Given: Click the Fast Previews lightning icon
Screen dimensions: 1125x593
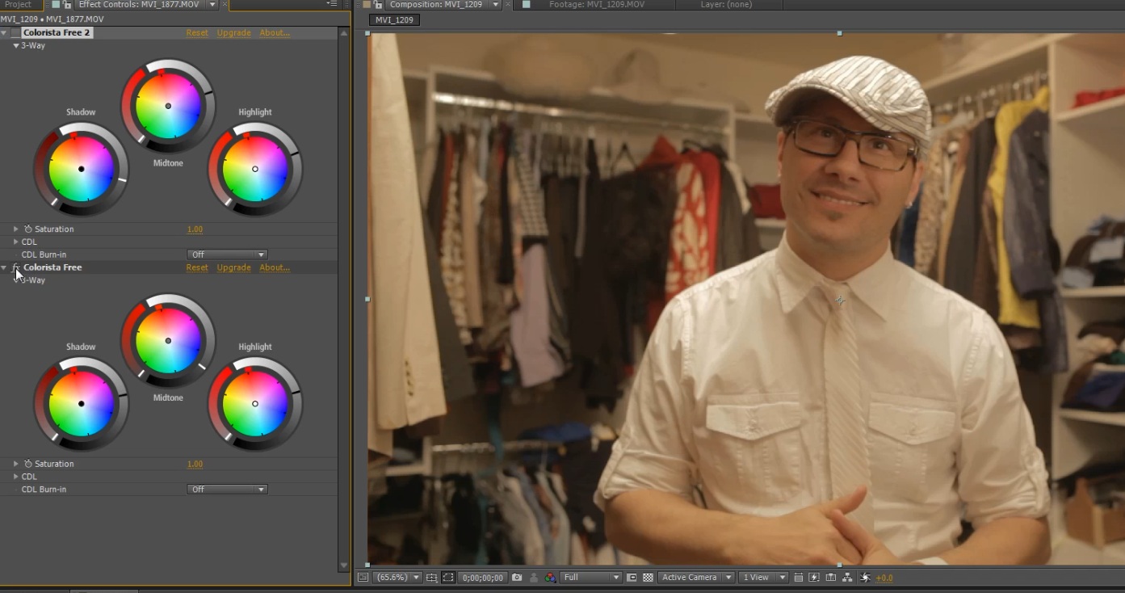Looking at the screenshot, I should (815, 577).
